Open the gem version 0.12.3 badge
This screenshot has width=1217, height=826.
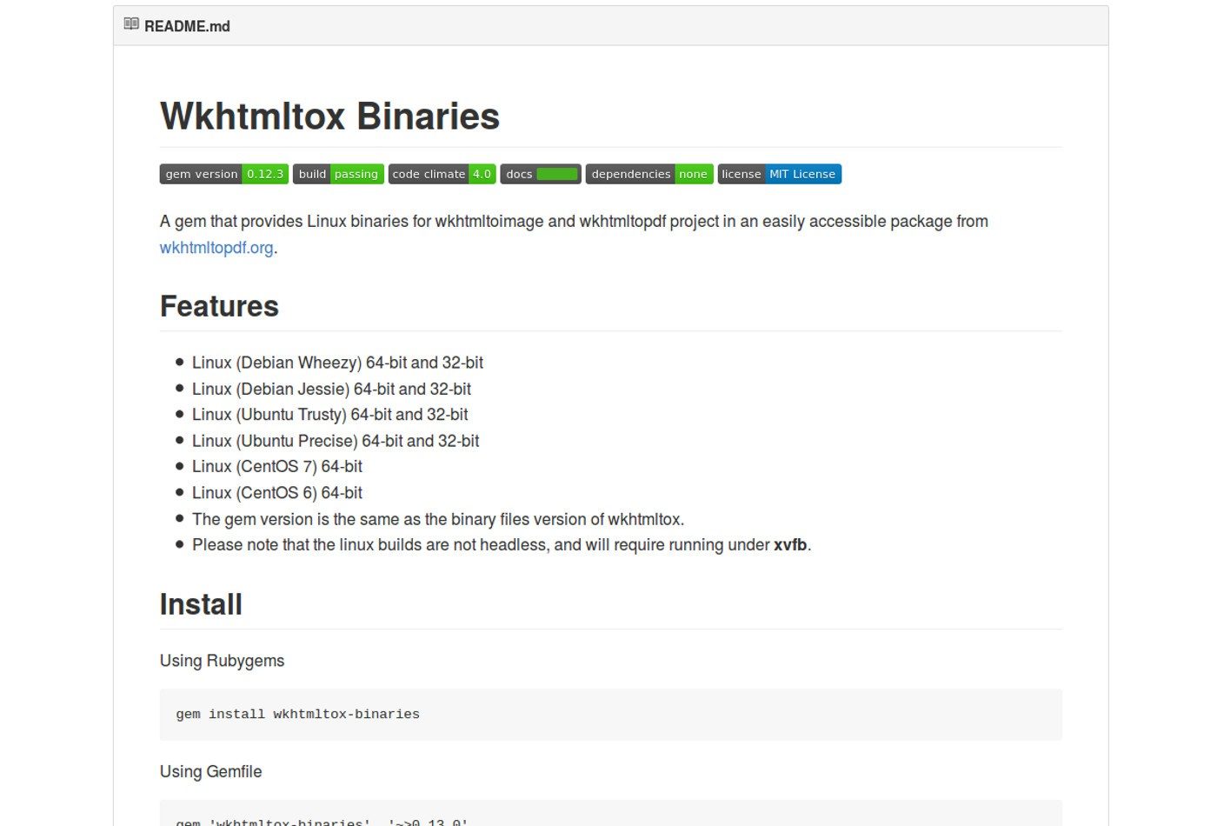point(224,174)
